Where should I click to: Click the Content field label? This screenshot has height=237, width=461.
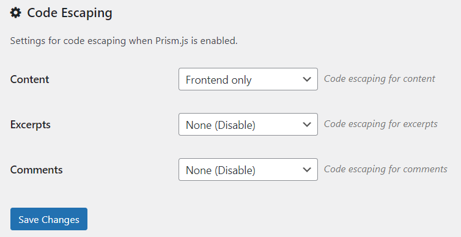[x=30, y=79]
